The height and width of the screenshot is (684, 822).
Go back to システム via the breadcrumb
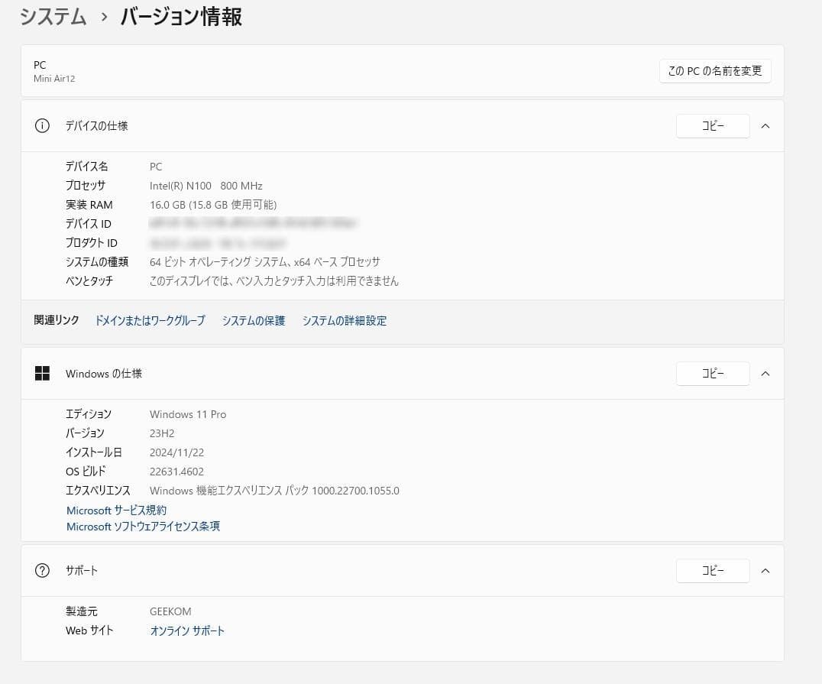(53, 17)
